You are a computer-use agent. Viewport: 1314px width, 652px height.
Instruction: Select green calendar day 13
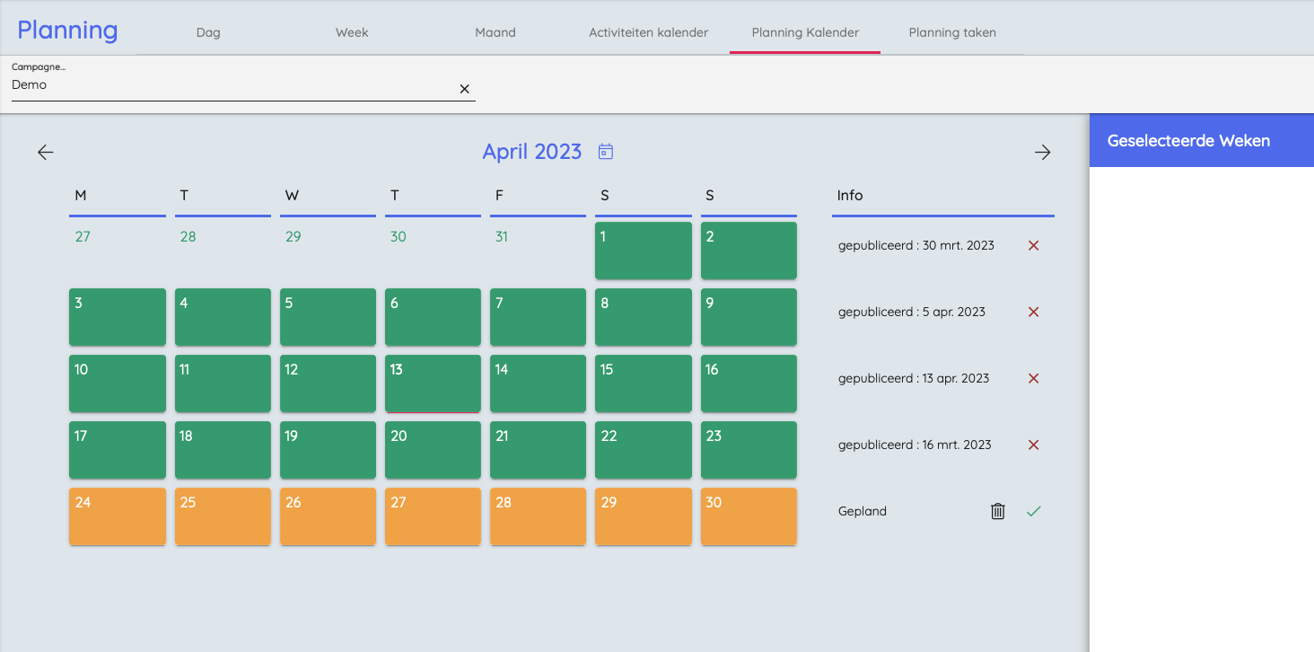pos(433,383)
